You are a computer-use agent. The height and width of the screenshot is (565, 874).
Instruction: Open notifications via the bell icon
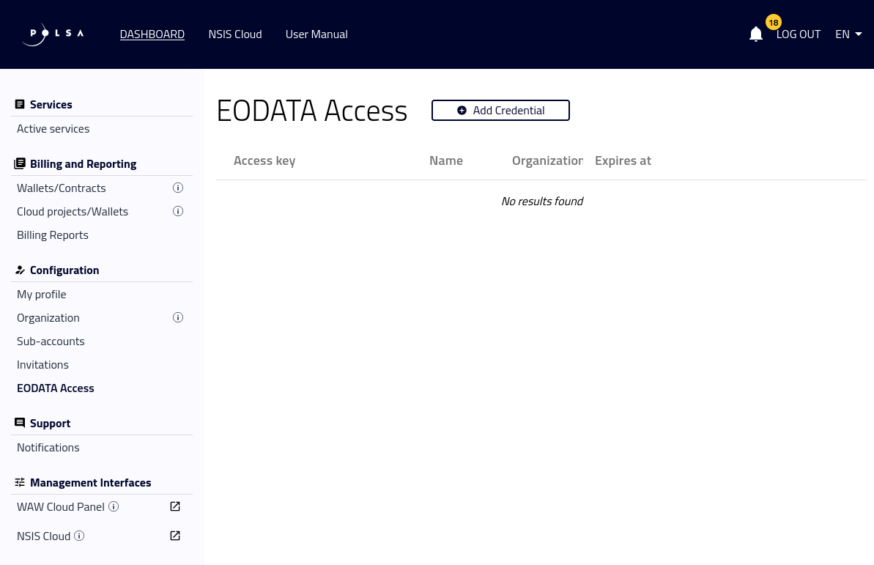coord(755,34)
